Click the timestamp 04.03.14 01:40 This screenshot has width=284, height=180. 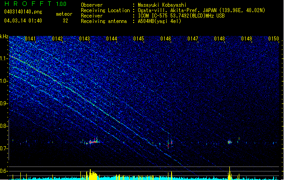click(x=23, y=21)
